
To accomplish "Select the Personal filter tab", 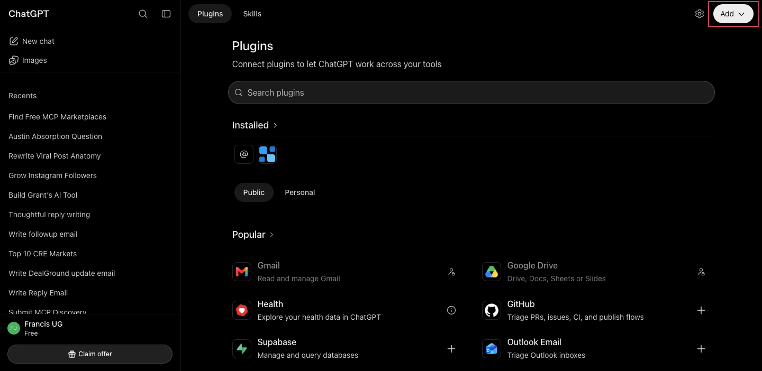I will (x=300, y=192).
